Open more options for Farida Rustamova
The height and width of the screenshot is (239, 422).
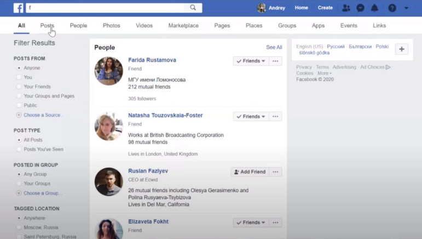click(276, 61)
